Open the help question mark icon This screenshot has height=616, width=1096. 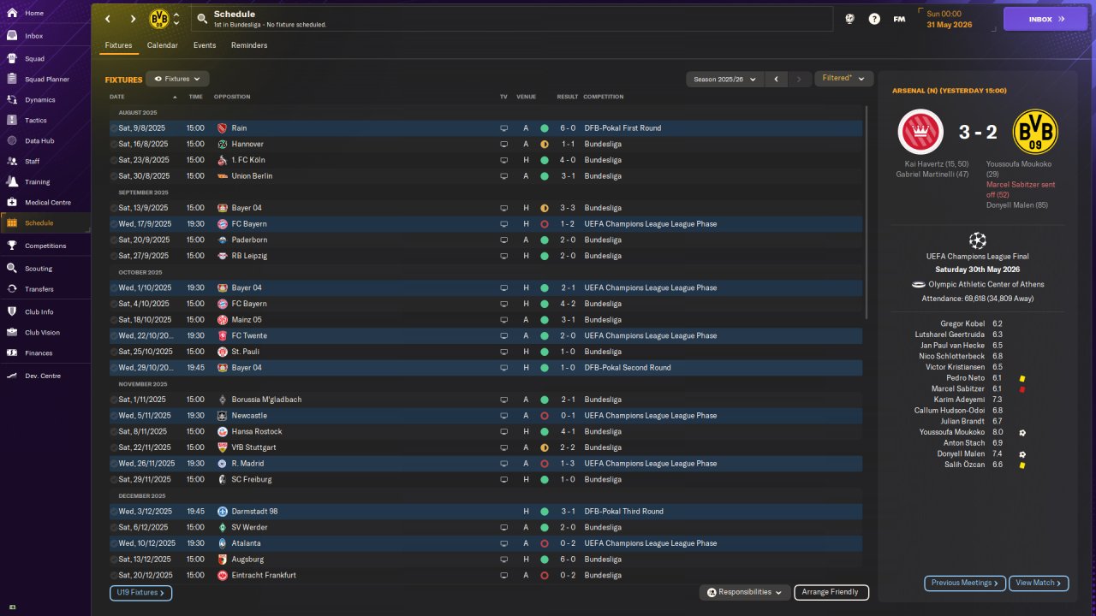(874, 19)
